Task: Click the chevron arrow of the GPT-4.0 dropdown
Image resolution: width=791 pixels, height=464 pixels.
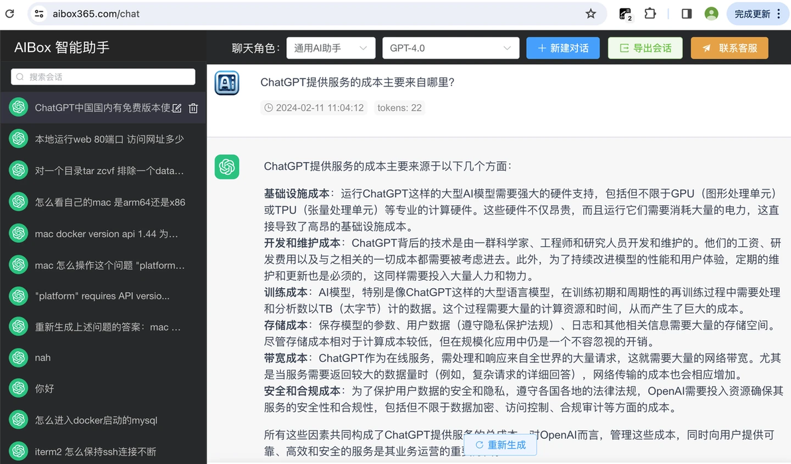Action: click(x=507, y=48)
